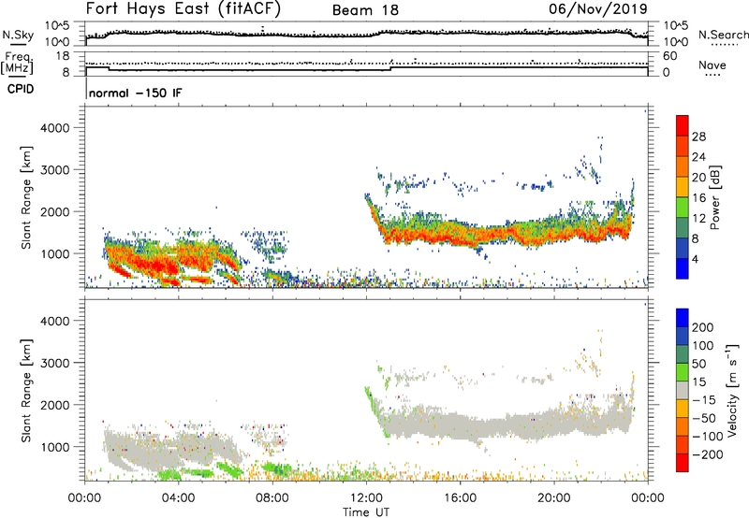Click the '16' power colorbar label
Screen dimensions: 749x518
coord(698,198)
